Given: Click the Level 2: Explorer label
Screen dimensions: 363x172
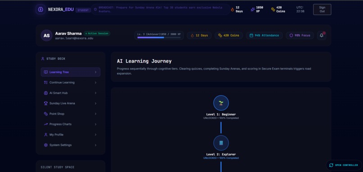Looking at the screenshot, I should point(221,154).
